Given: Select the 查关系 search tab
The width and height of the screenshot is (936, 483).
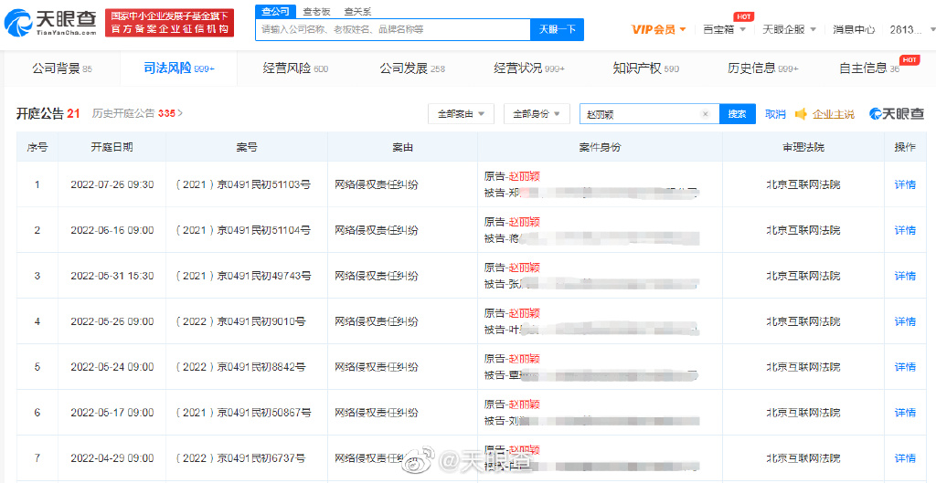Looking at the screenshot, I should point(357,11).
